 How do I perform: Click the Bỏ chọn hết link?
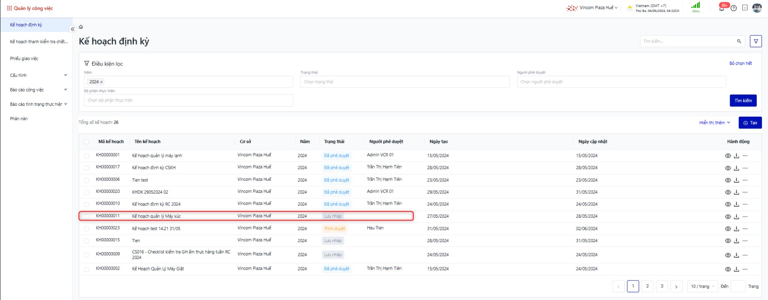741,64
